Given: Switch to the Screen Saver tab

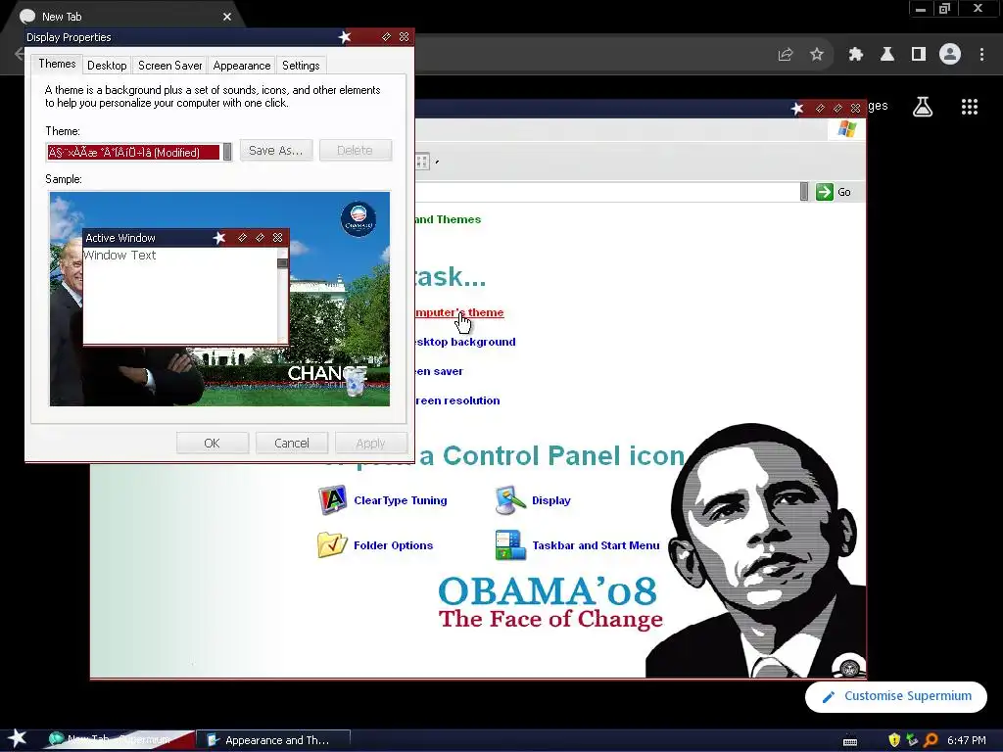Looking at the screenshot, I should (x=170, y=66).
